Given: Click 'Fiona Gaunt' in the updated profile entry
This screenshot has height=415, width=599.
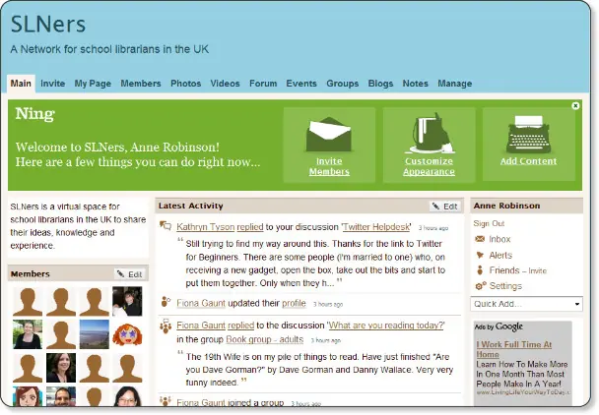Looking at the screenshot, I should click(201, 303).
